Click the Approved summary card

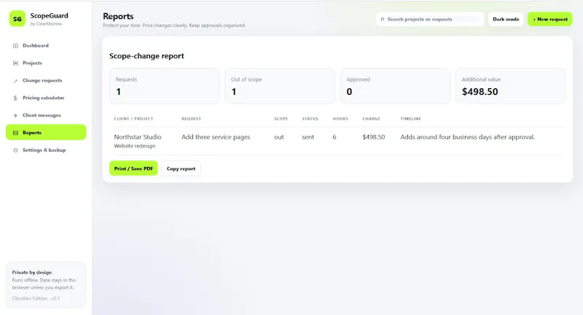coord(395,86)
